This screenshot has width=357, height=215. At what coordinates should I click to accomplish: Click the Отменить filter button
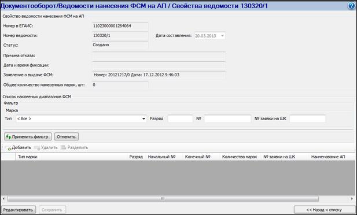coord(67,137)
